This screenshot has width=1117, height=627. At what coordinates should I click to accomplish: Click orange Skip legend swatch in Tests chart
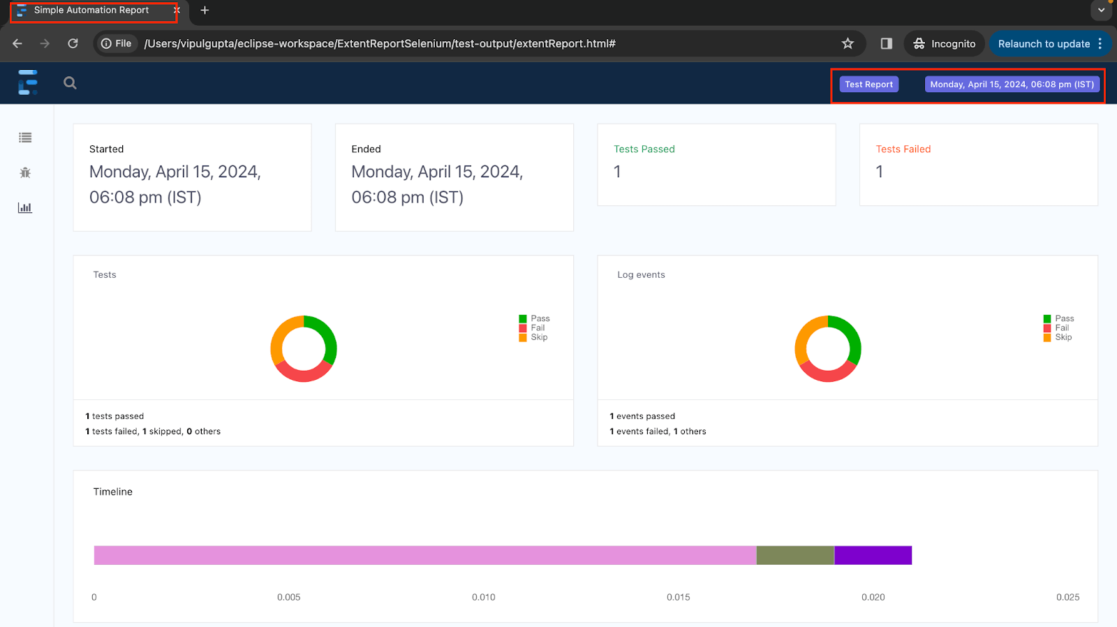click(523, 337)
